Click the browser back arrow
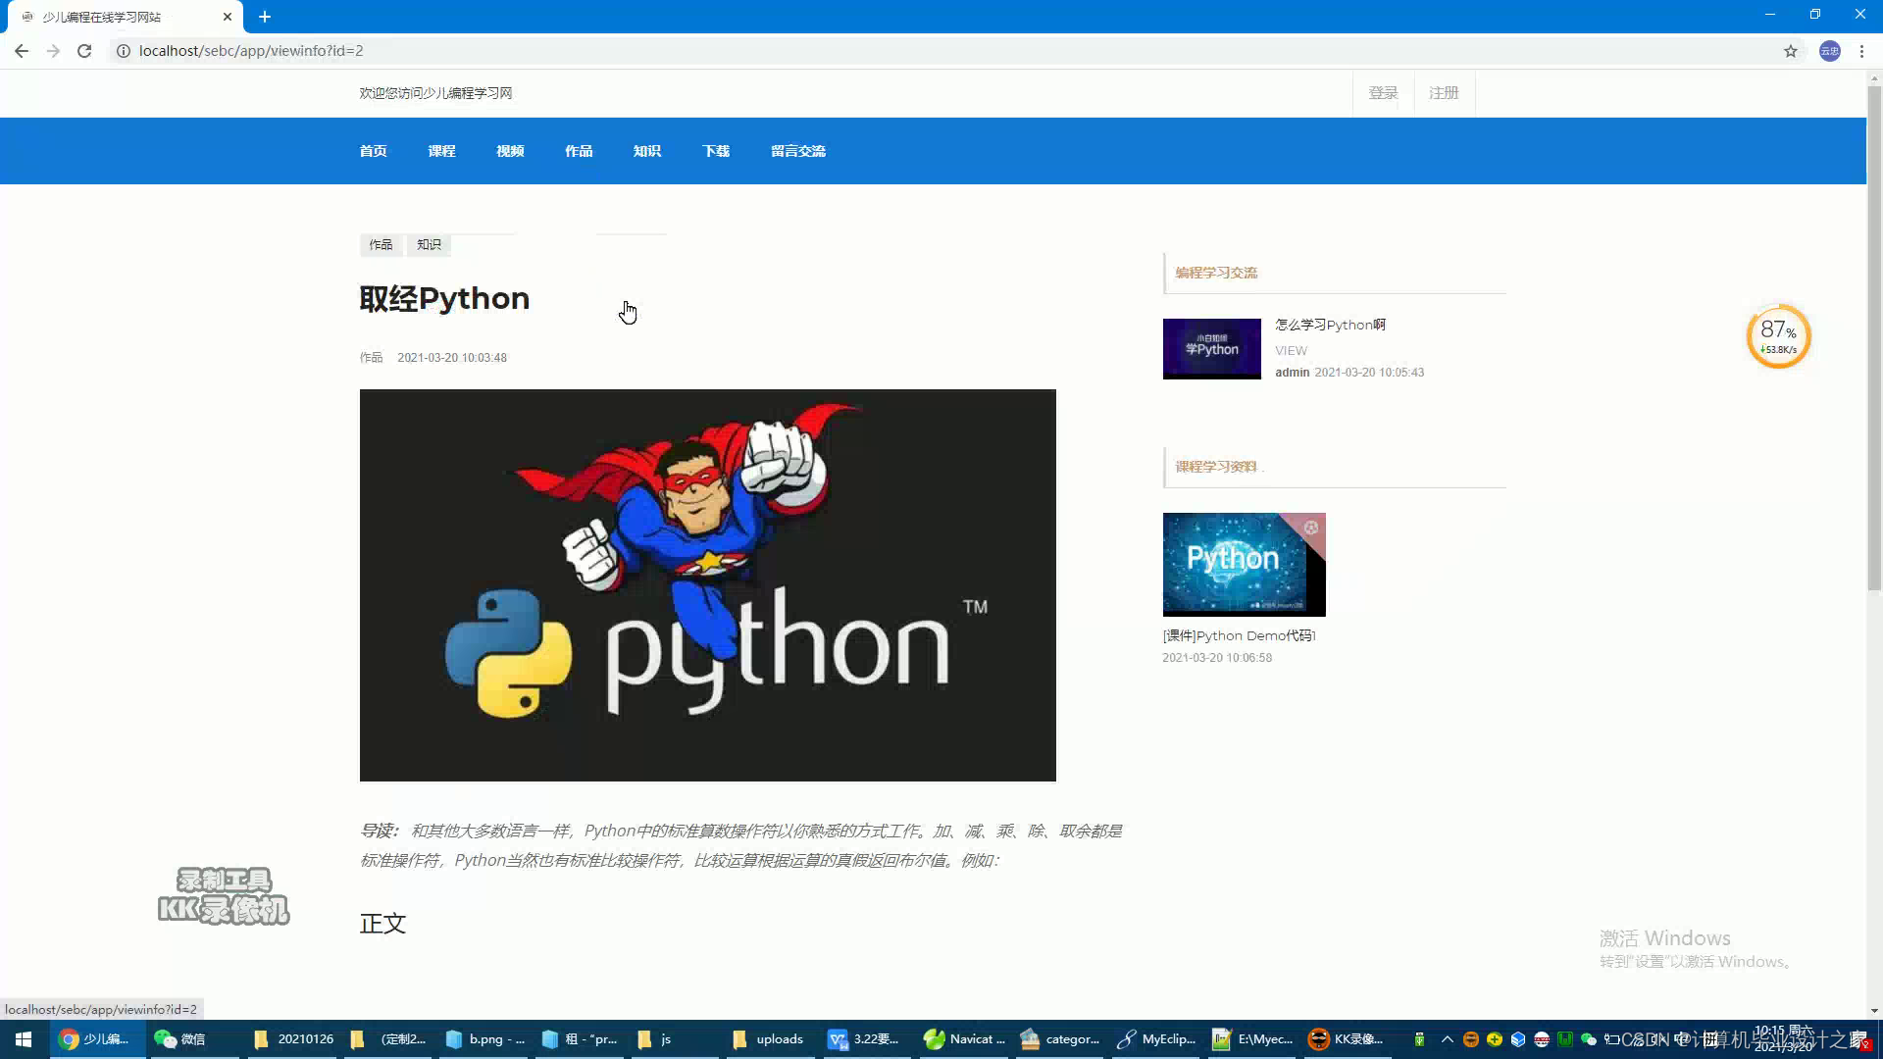 [x=22, y=51]
